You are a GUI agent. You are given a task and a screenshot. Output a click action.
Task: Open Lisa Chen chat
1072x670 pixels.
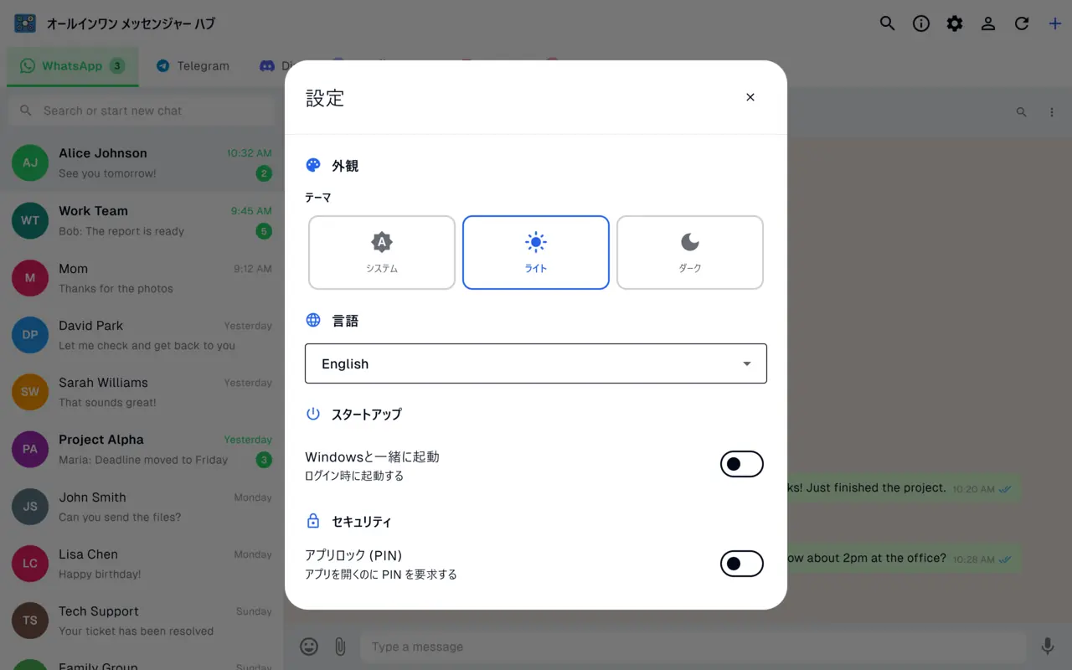(142, 564)
